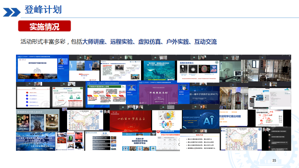Select the bold text 户外实践
Viewport: 299px width, 168px height.
(177, 42)
